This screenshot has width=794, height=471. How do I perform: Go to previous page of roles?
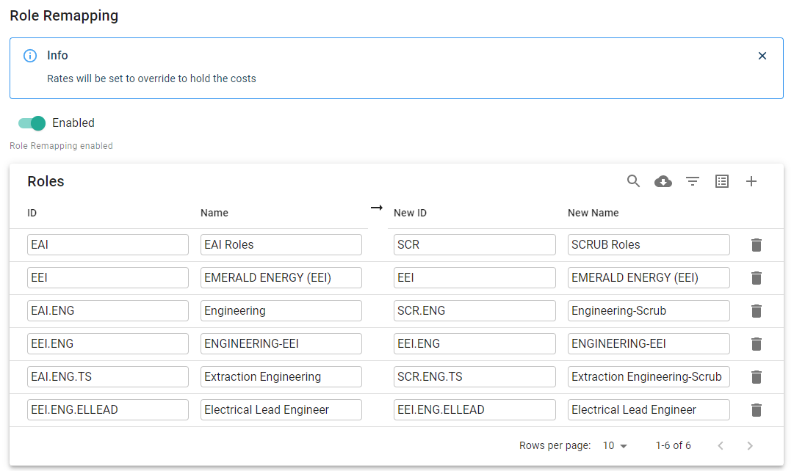[x=720, y=446]
